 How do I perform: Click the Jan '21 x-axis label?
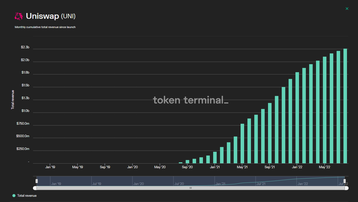tap(215, 167)
